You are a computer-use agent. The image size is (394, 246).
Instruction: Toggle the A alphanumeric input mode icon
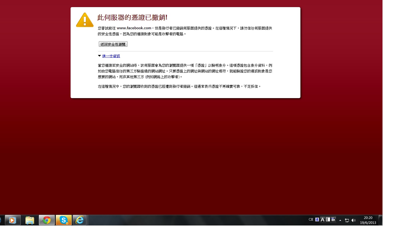coord(323,219)
